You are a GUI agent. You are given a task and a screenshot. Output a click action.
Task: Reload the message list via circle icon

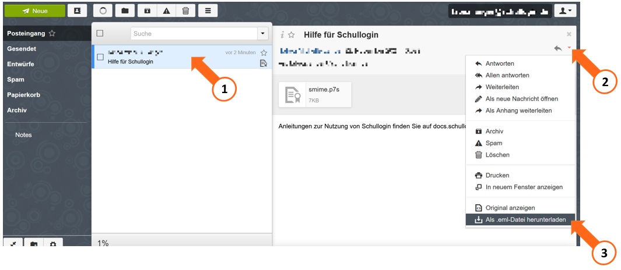click(x=103, y=11)
